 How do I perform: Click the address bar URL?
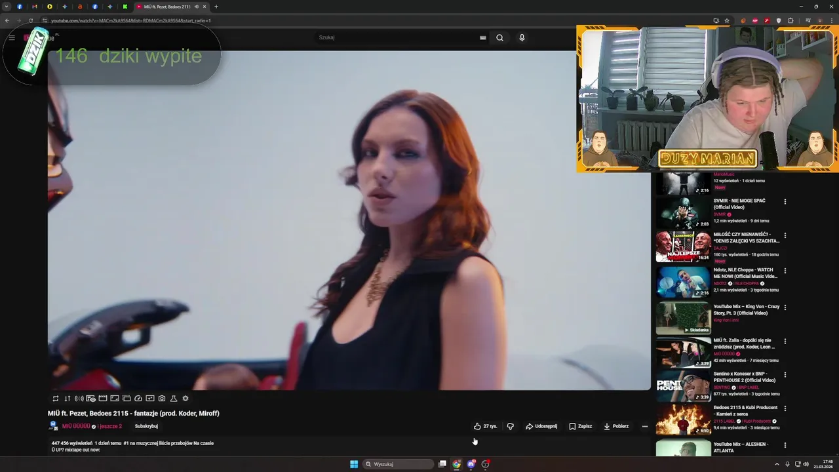(x=131, y=20)
